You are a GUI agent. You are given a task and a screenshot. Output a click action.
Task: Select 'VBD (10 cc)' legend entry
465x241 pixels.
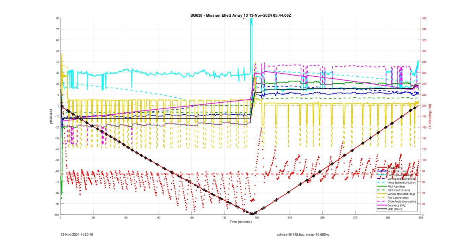click(x=395, y=209)
